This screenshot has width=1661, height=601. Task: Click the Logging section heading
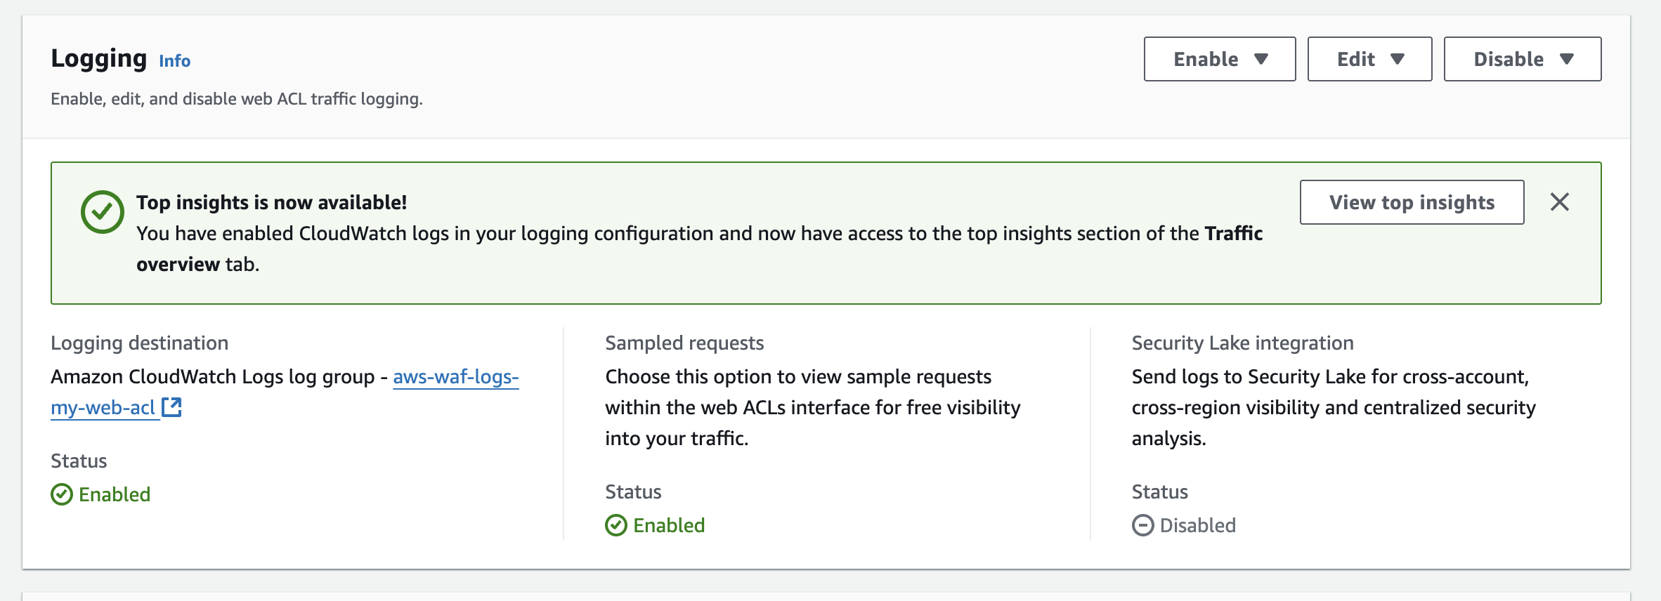pyautogui.click(x=98, y=58)
